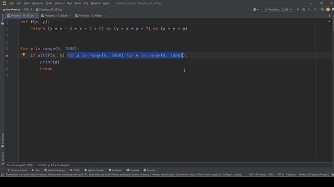Screen dimensions: 334x187
Task: Open the Window menu
Action: (x=96, y=4)
